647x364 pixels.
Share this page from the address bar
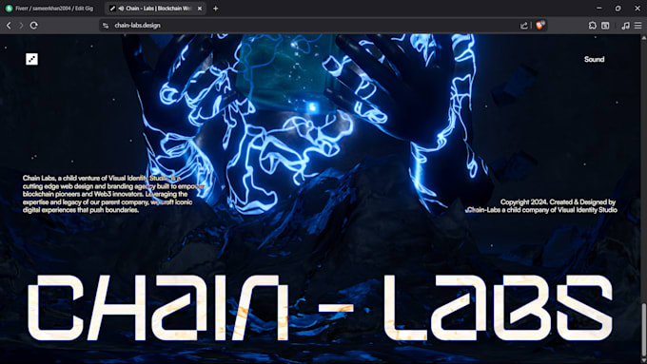[524, 26]
